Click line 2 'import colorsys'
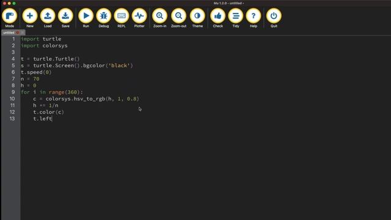 [x=44, y=46]
